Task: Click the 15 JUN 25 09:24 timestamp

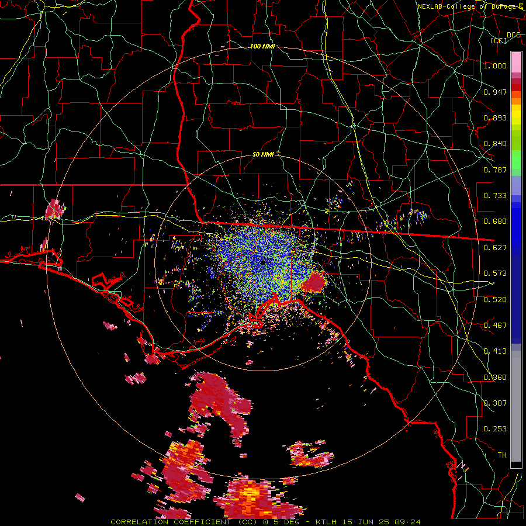Action: click(380, 522)
